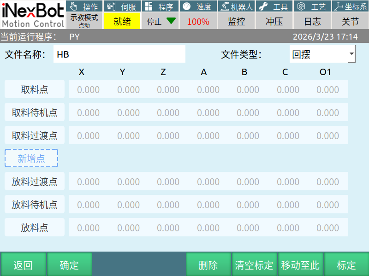Click the A value of 放料点
The width and height of the screenshot is (369, 276).
tap(208, 228)
